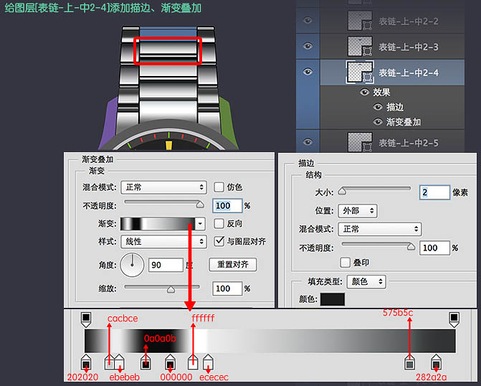Click thumbnail of layer 表链-上-中2-2
The width and height of the screenshot is (481, 386).
point(360,21)
